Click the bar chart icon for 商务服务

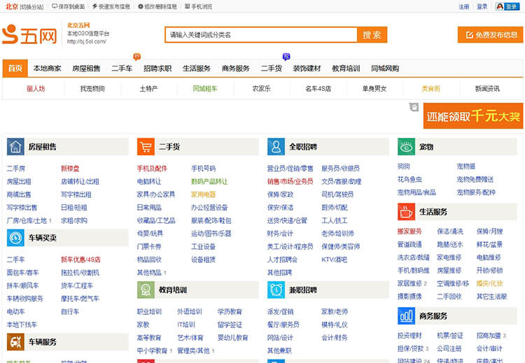pos(407,316)
